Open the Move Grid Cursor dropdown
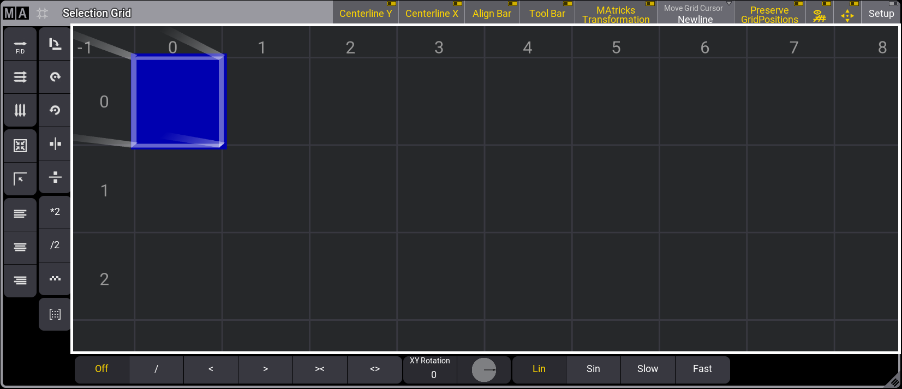 point(695,13)
